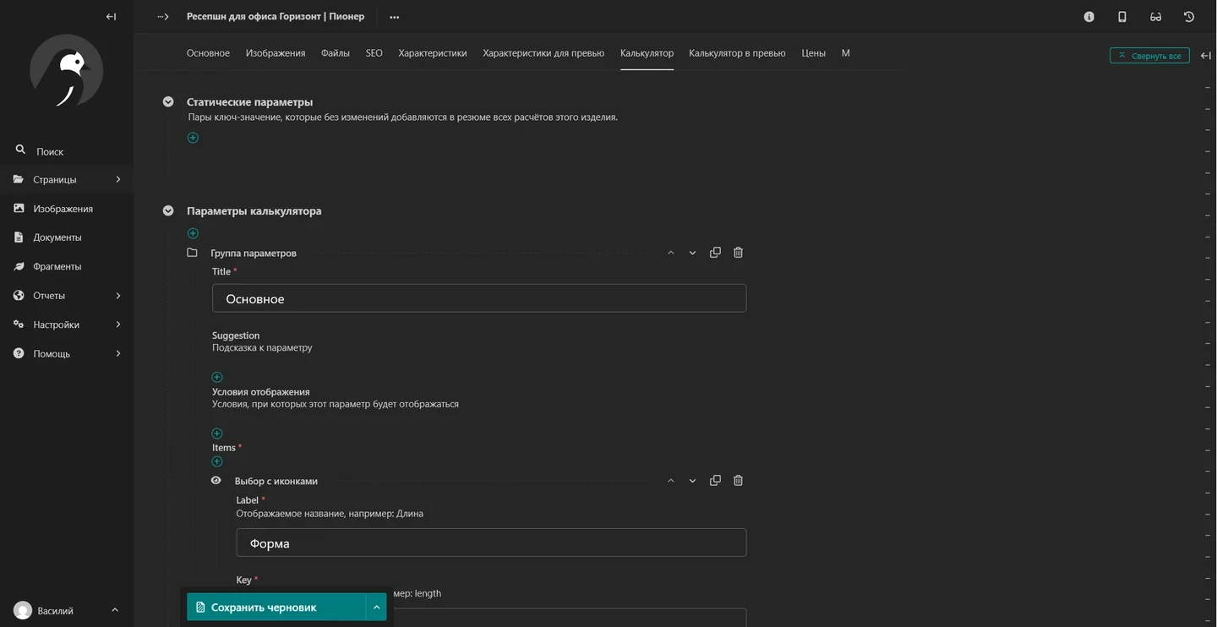
Task: Switch to Калькулятор в превью tab
Action: (737, 53)
